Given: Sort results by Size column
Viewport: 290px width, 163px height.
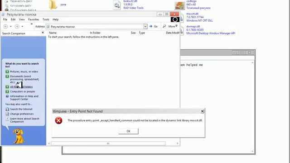Looking at the screenshot, I should pyautogui.click(x=133, y=33).
